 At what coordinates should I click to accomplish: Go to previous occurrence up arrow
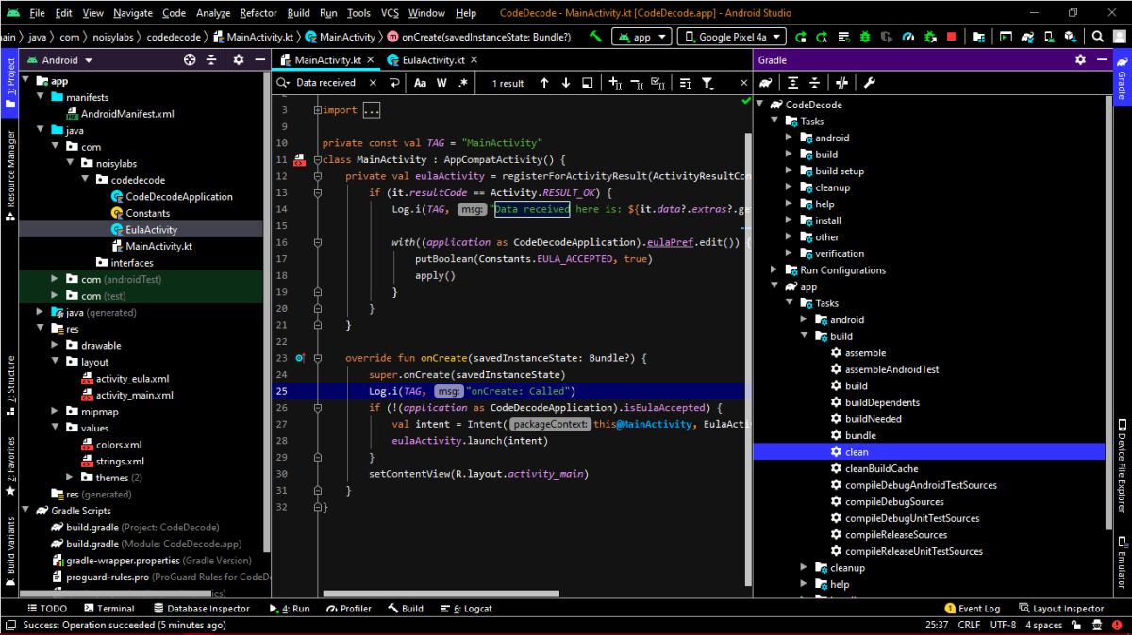coord(544,83)
